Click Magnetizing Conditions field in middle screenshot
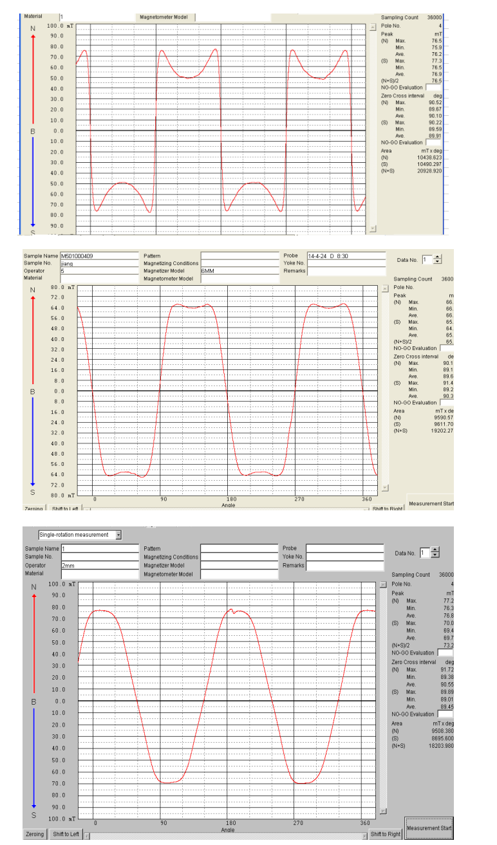 click(x=239, y=263)
